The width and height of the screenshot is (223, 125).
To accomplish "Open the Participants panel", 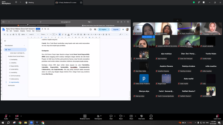I will click(x=98, y=117).
